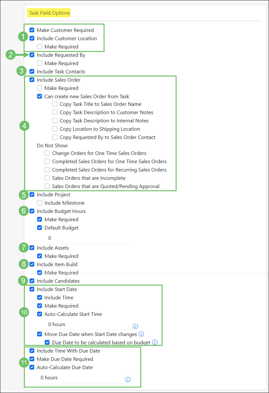The image size is (269, 393).
Task: Tick Completed Sales Orders for Recurring Sales Orders
Action: click(47, 170)
